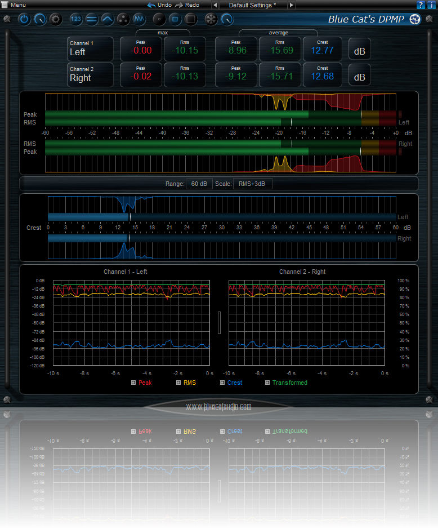Select the largest window size icon
Viewport: 438px width, 529px height.
pos(191,19)
